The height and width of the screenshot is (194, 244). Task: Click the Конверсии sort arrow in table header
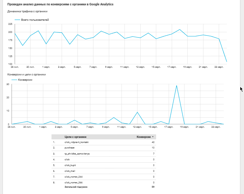pyautogui.click(x=153, y=137)
